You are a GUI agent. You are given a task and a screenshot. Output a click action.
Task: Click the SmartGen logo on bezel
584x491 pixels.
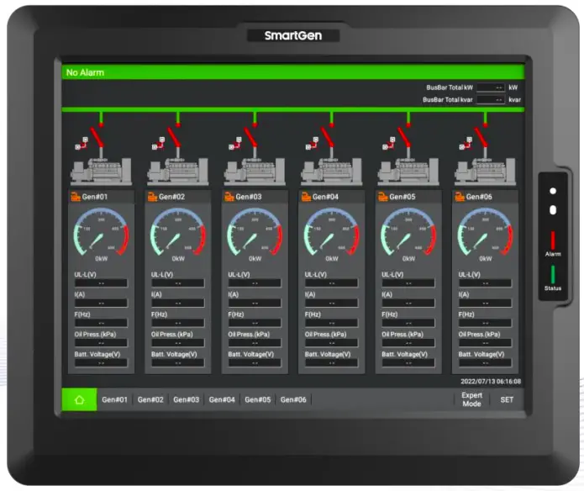click(293, 36)
